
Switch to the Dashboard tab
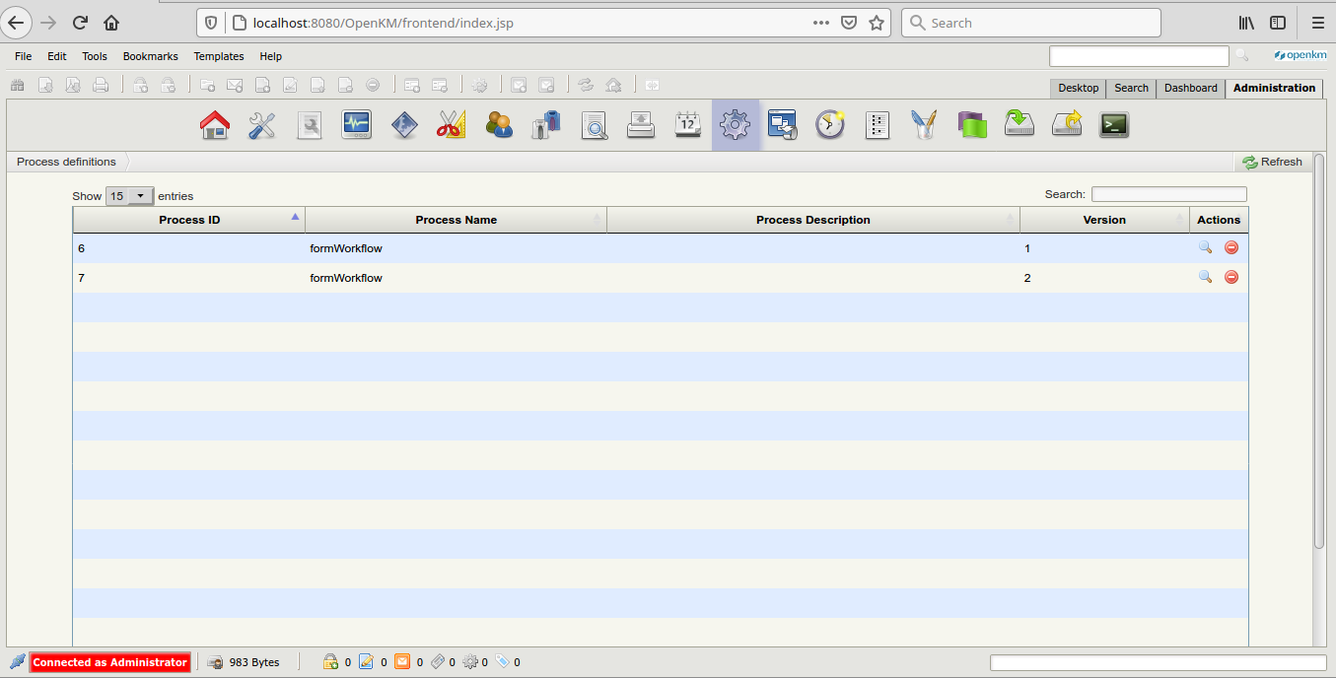(1190, 88)
